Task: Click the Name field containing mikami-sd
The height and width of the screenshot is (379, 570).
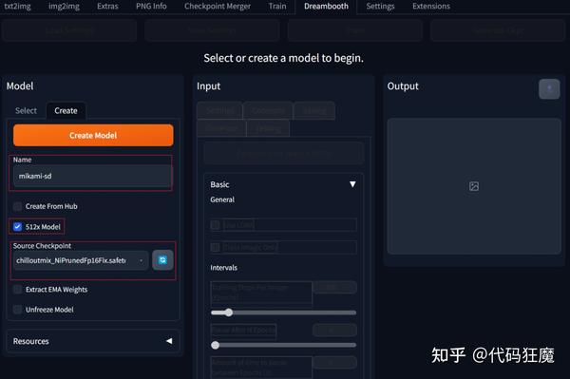Action: pos(91,177)
